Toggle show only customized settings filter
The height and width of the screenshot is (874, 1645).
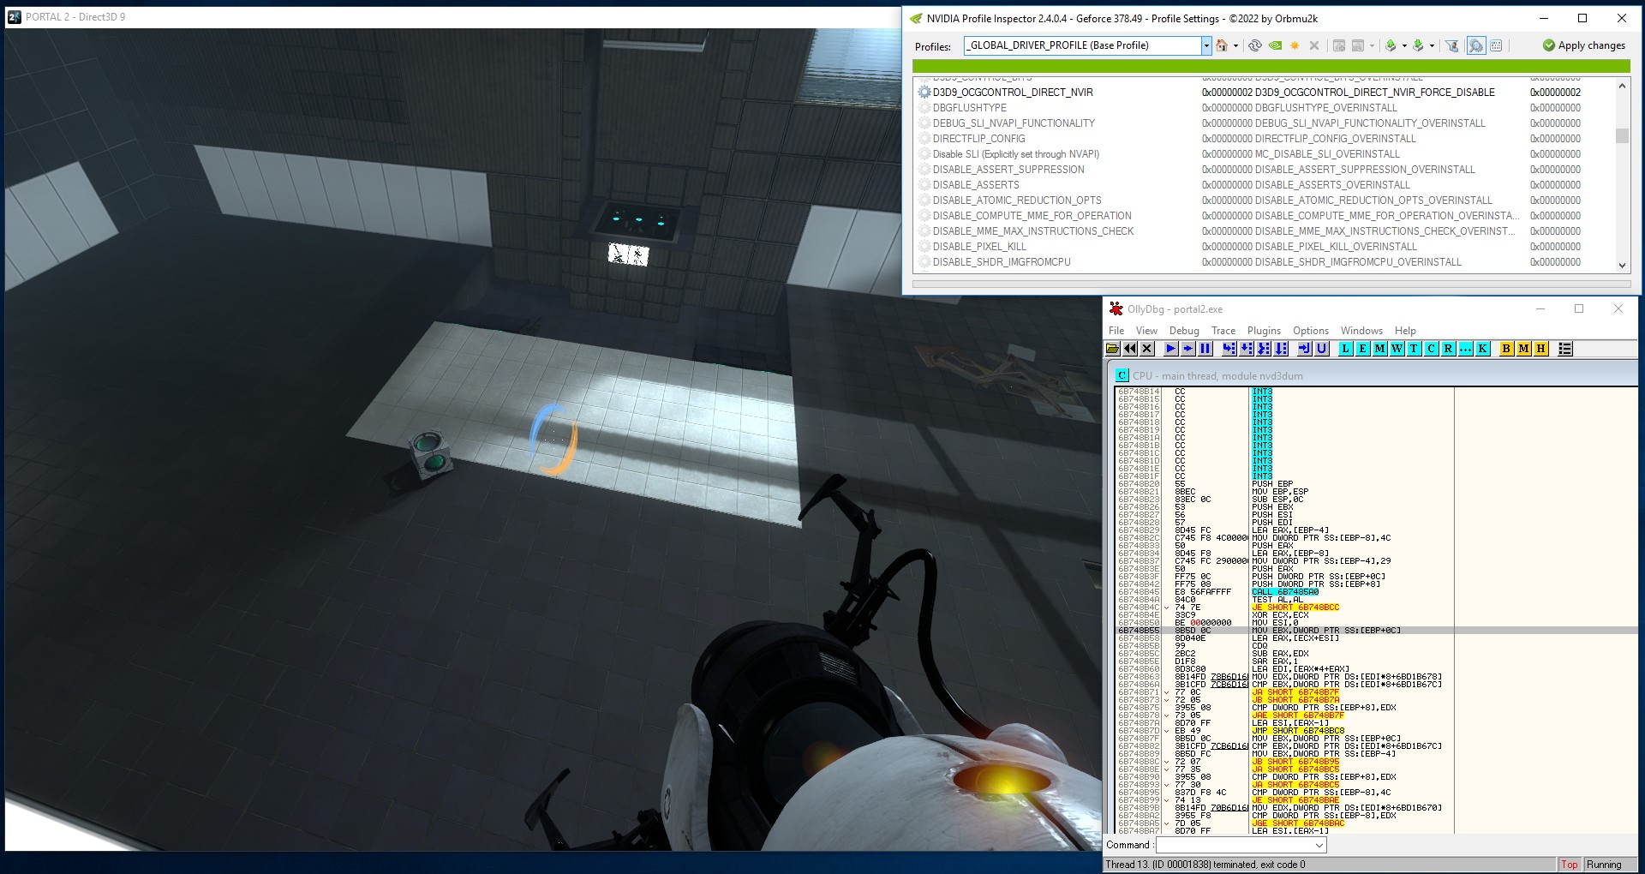point(1451,45)
